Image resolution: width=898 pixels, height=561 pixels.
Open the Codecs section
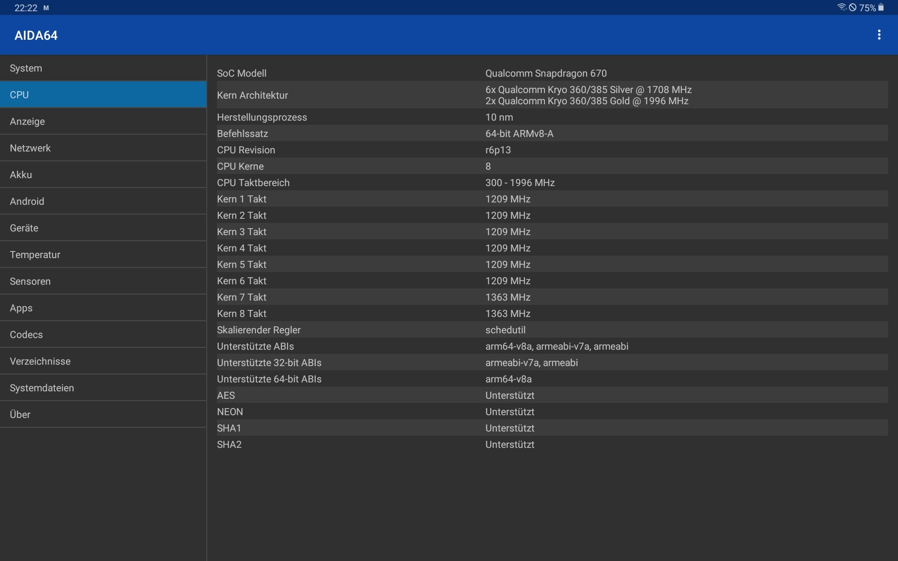[x=103, y=335]
